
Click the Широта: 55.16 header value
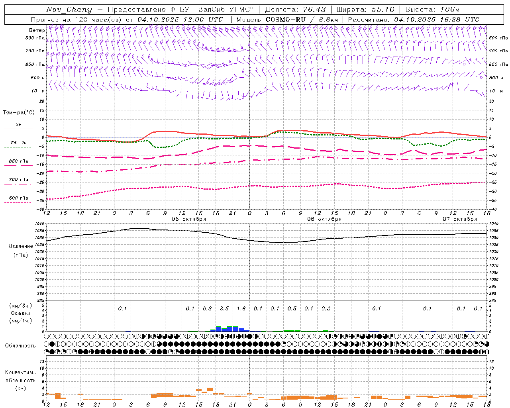tap(365, 10)
